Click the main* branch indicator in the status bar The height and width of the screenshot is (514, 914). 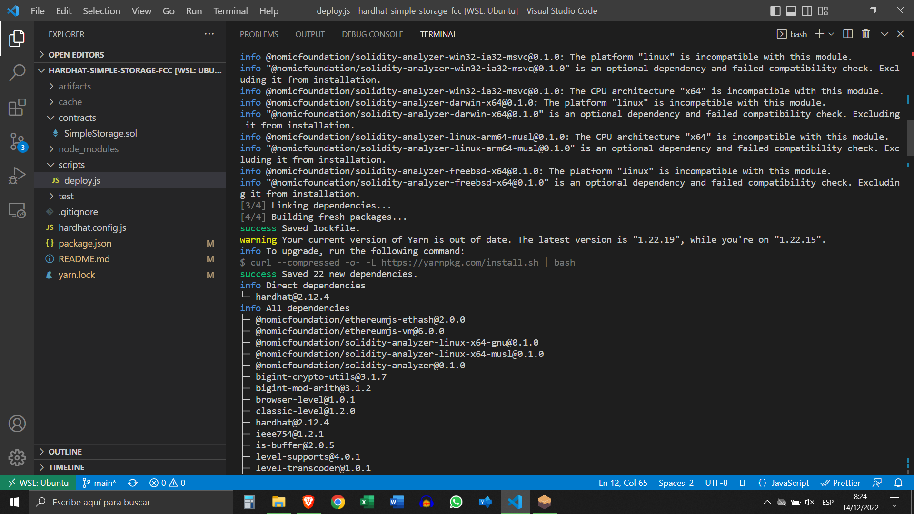(x=99, y=483)
